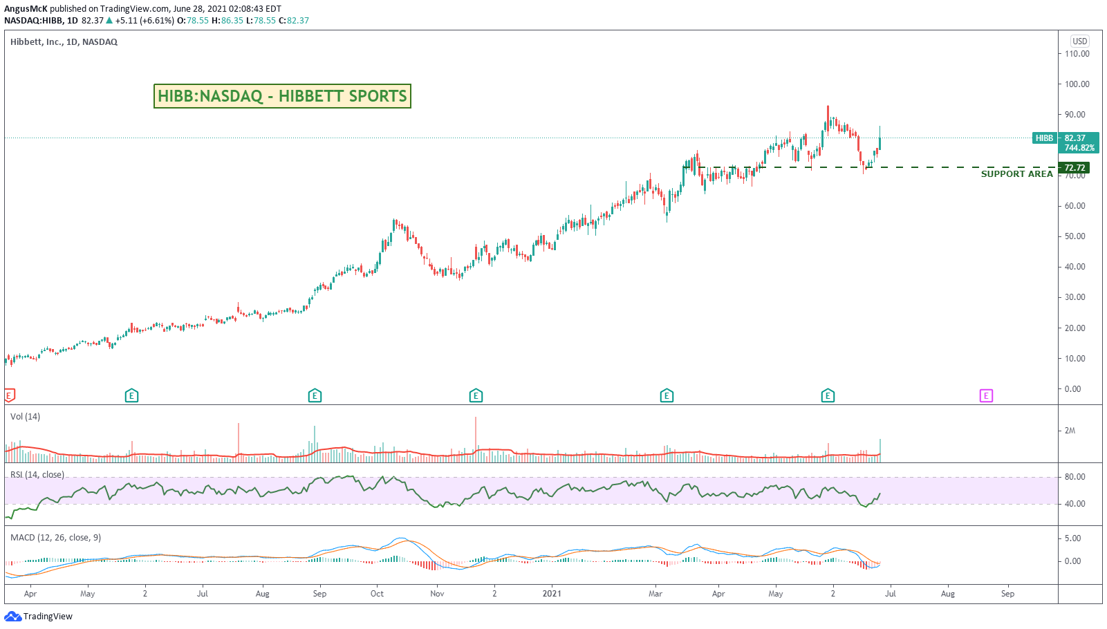Click the 5.00 MACD axis label

click(1073, 538)
